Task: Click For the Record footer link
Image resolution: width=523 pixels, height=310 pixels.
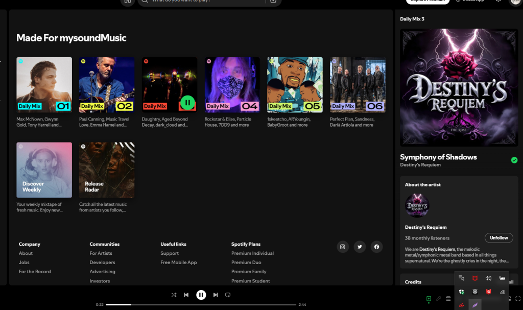Action: tap(35, 272)
